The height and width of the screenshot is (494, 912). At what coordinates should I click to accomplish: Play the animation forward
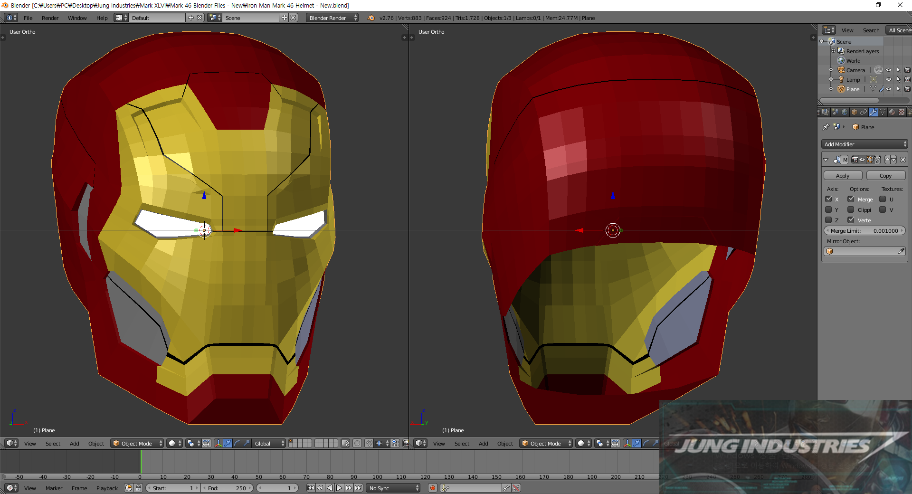(x=339, y=488)
